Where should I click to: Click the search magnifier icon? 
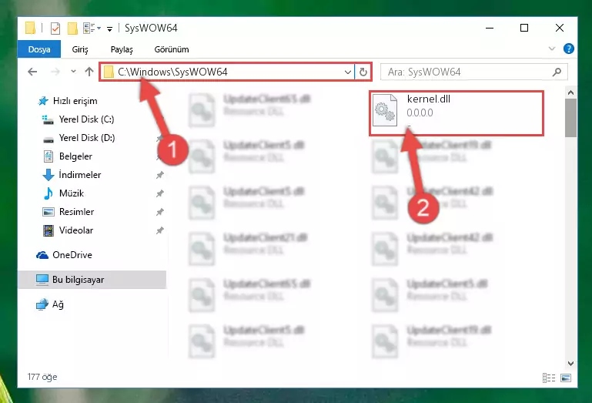[x=557, y=72]
